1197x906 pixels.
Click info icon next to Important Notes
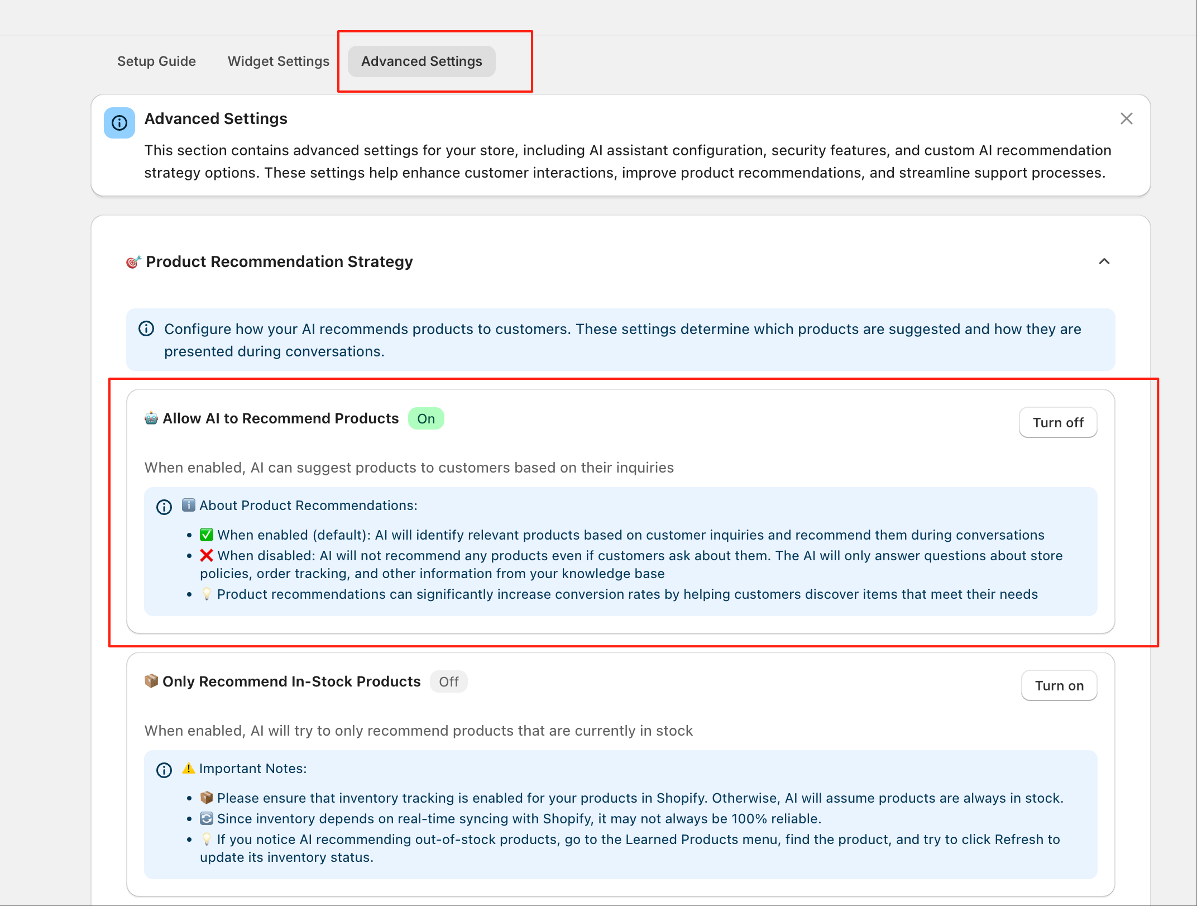tap(164, 770)
